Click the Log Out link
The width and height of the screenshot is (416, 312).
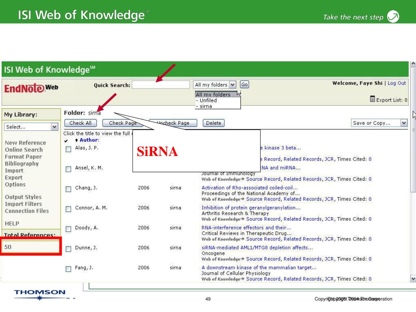[396, 83]
